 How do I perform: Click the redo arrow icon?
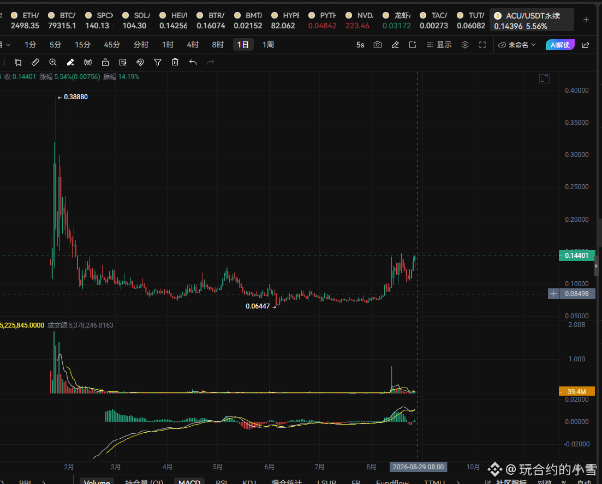[210, 62]
